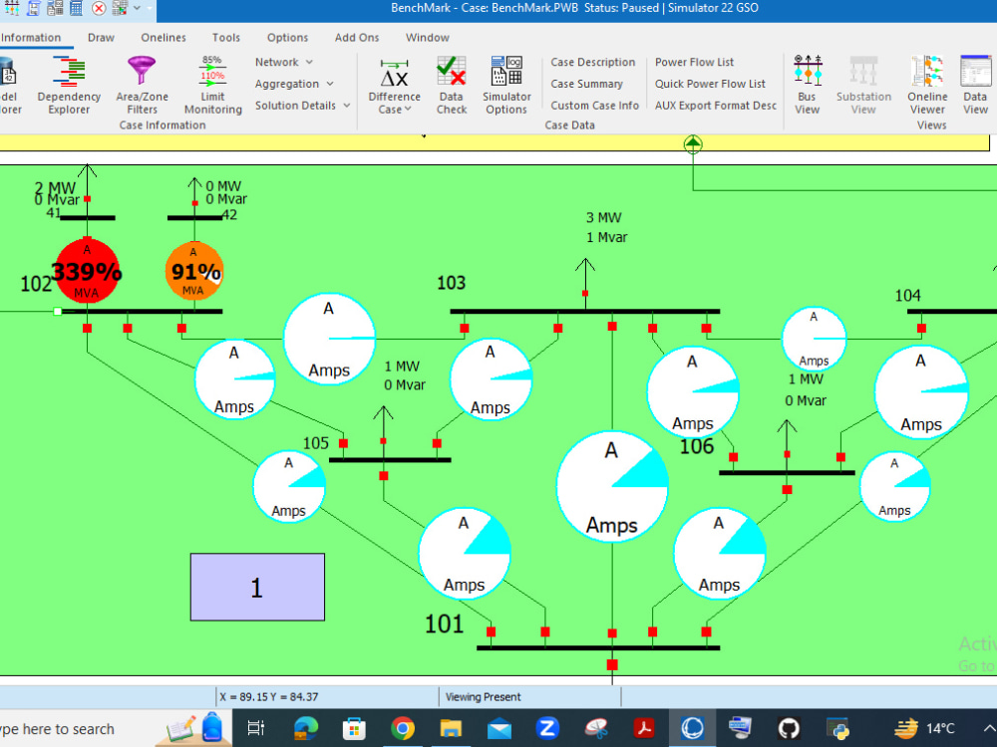Click the red abort icon in quick access toolbar
This screenshot has width=997, height=747.
click(x=98, y=8)
